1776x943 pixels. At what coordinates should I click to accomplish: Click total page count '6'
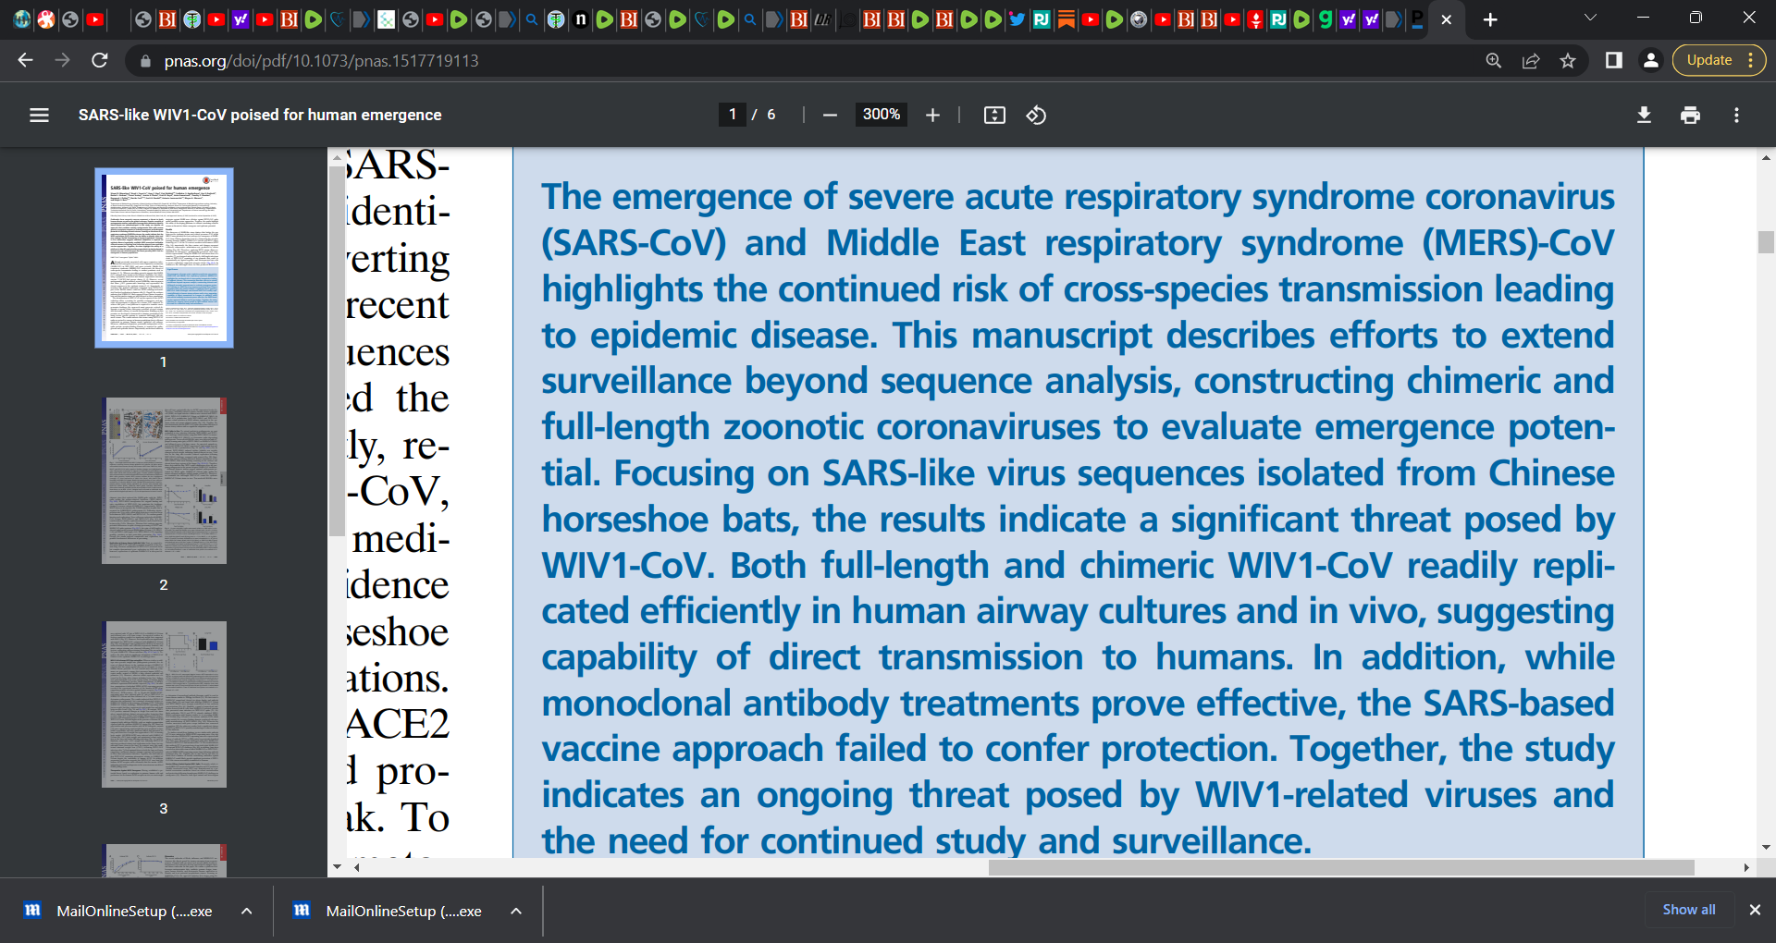coord(771,115)
